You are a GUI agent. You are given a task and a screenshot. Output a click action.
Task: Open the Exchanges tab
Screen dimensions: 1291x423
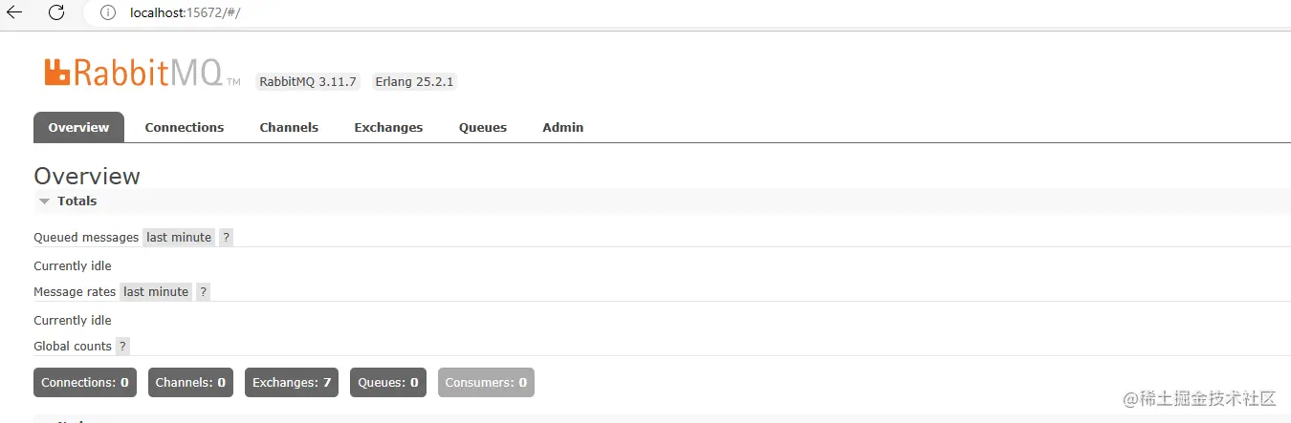click(x=388, y=127)
